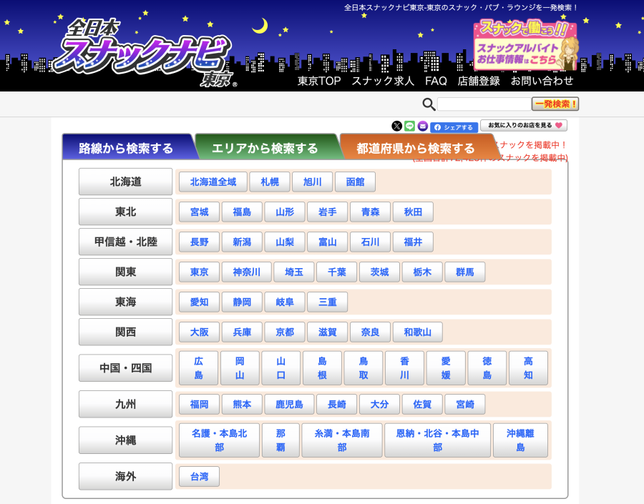Choose 島根 prefecture
This screenshot has width=644, height=504.
tap(323, 367)
